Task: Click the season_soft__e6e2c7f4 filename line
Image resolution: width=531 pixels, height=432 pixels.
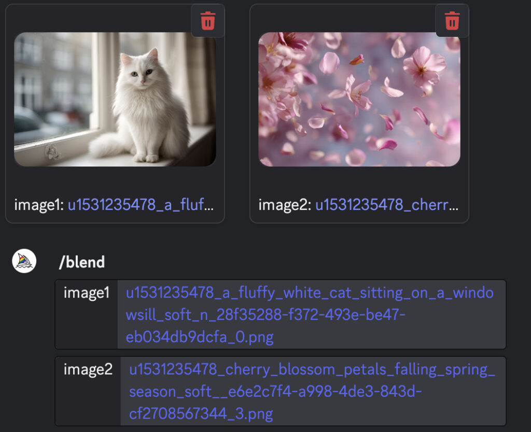Action: tap(275, 392)
